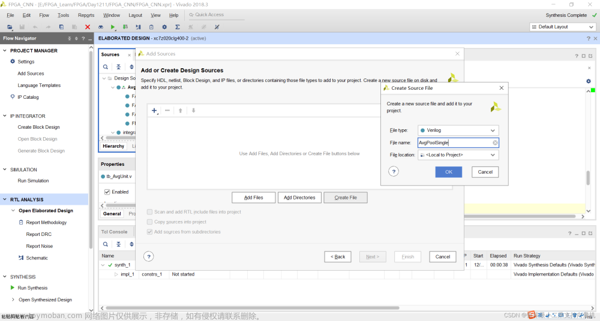Collapse the PROJECT MANAGER section
Image resolution: width=600 pixels, height=321 pixels.
[x=5, y=50]
